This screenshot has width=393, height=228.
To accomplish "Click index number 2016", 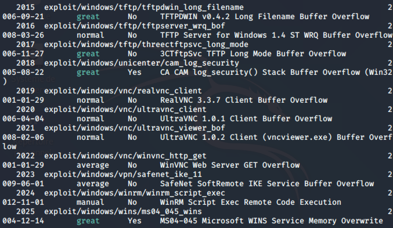I will pyautogui.click(x=26, y=26).
